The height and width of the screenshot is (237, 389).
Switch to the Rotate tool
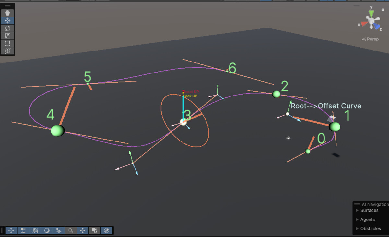click(x=7, y=28)
